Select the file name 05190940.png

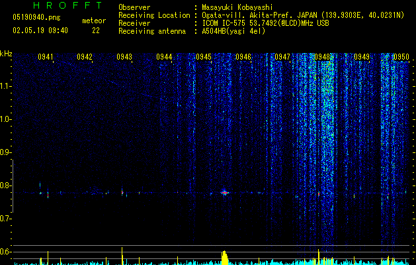pyautogui.click(x=36, y=18)
